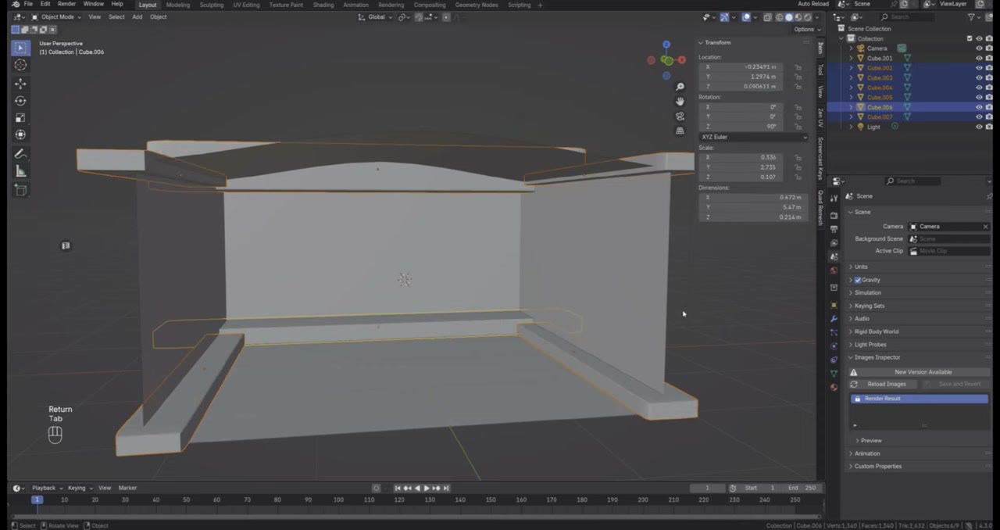Click the timeline End frame field

(802, 488)
